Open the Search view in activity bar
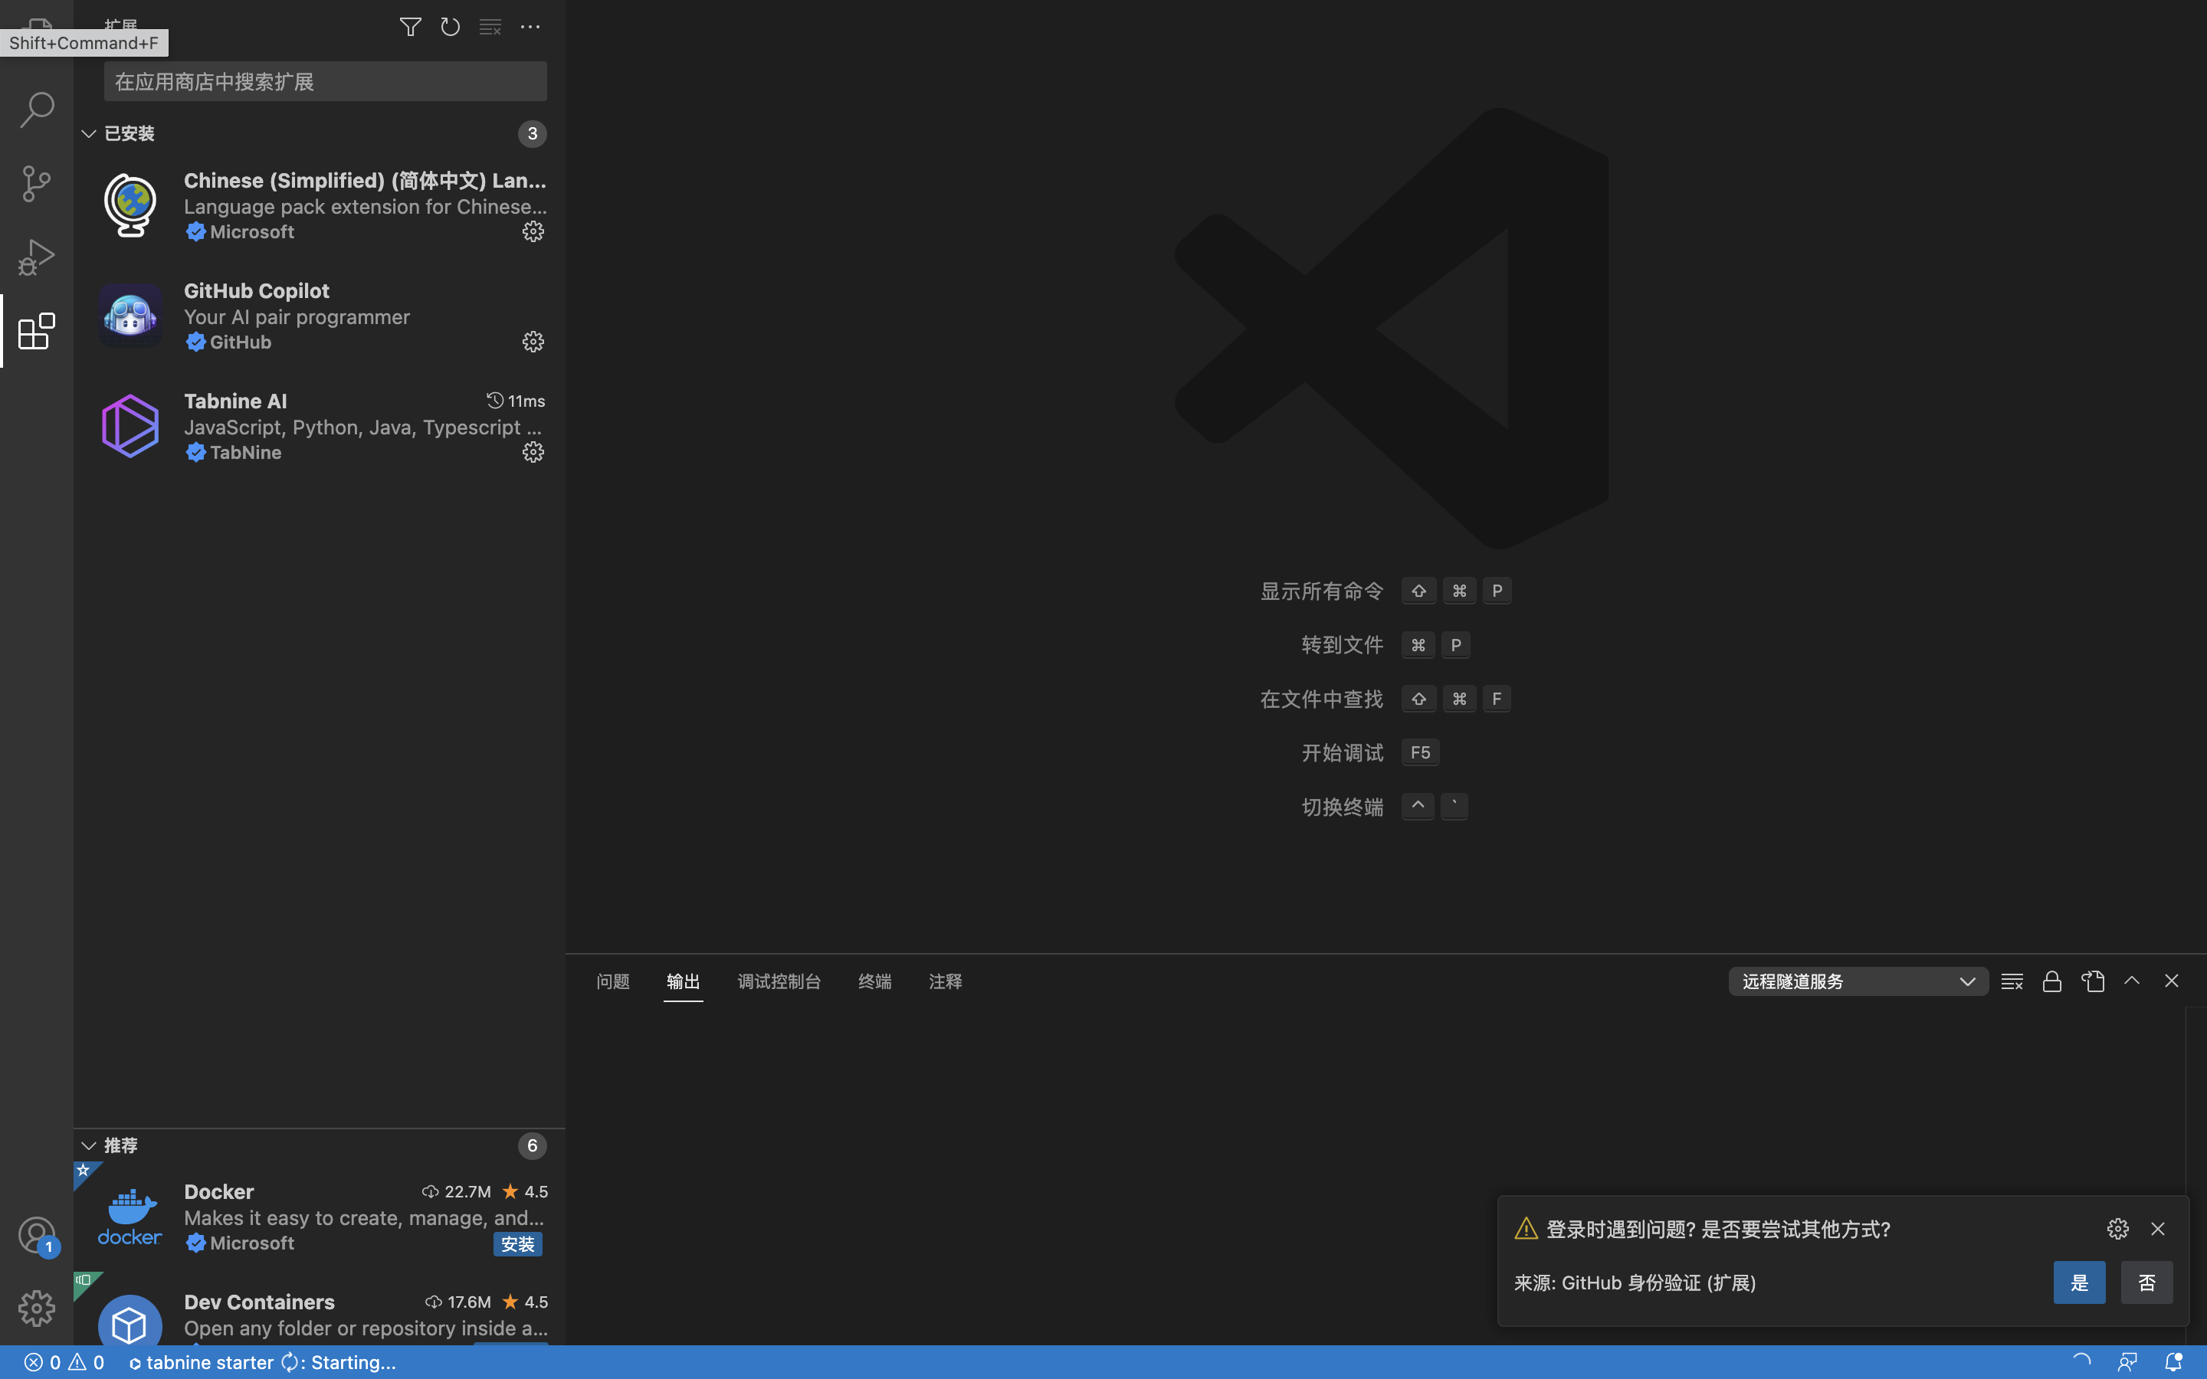This screenshot has height=1379, width=2207. 37,109
